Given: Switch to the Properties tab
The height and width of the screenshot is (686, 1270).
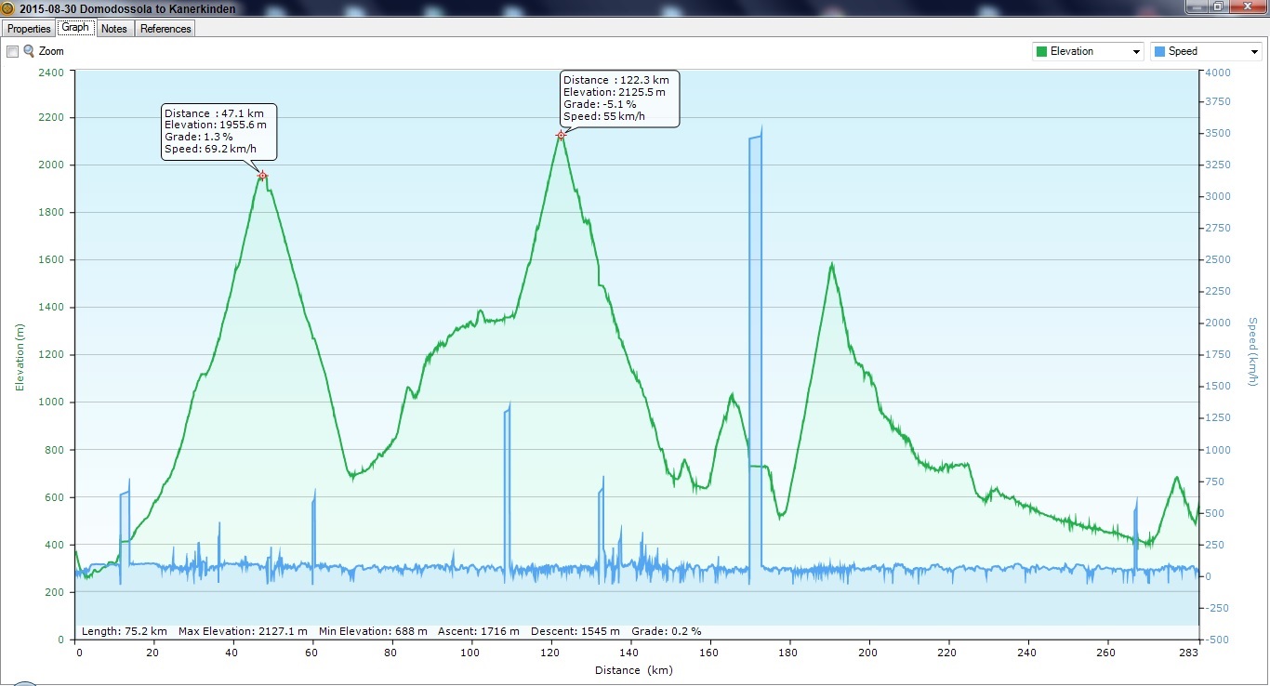Looking at the screenshot, I should [x=29, y=29].
